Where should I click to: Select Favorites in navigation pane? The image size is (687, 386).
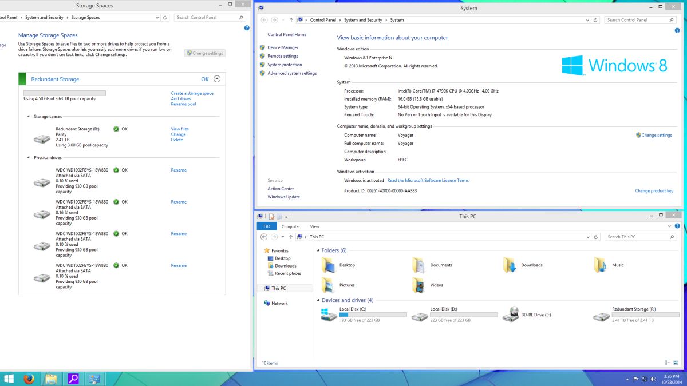coord(280,251)
